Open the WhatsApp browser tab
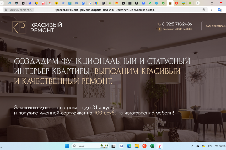Viewport: 226px width, 150px height. click(150, 3)
